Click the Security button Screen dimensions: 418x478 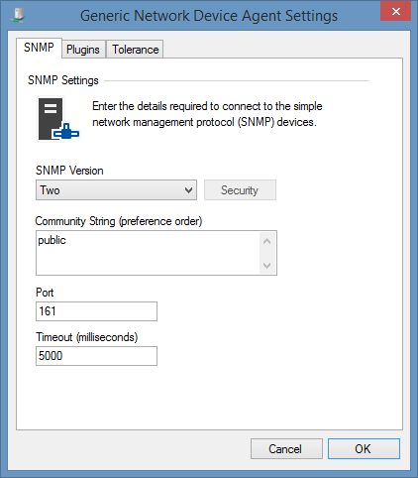tap(240, 190)
